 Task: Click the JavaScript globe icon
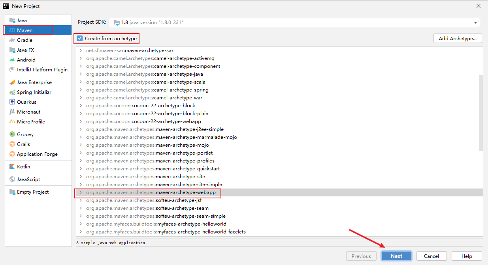click(x=12, y=179)
